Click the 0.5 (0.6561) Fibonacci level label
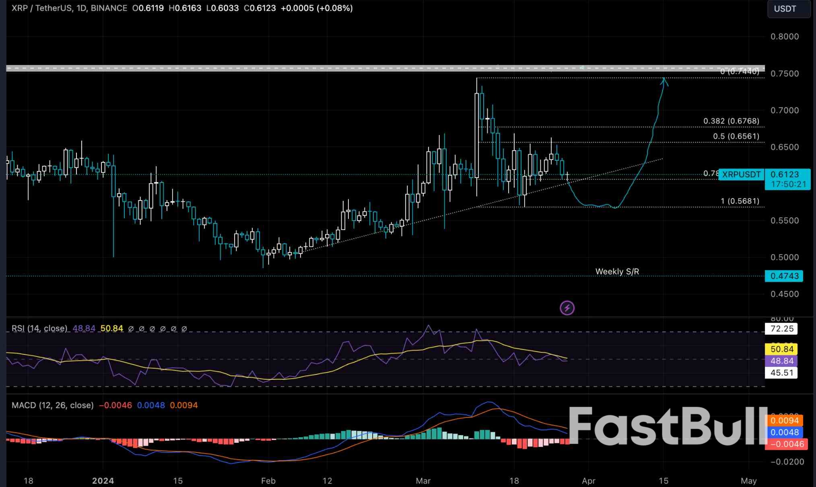 pyautogui.click(x=736, y=136)
